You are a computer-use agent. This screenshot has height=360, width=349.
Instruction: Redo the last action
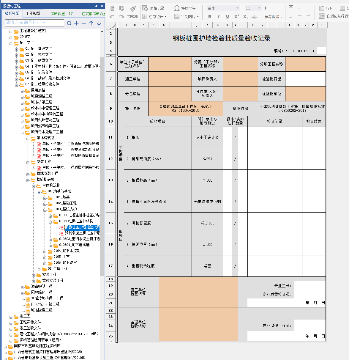(x=121, y=17)
